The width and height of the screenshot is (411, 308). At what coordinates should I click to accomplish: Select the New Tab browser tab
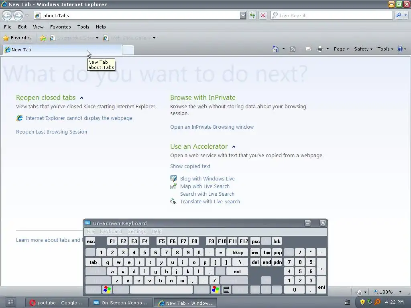point(62,50)
